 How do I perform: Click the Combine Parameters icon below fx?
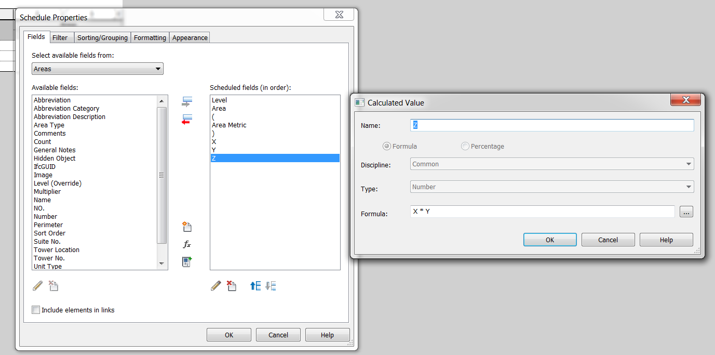187,262
